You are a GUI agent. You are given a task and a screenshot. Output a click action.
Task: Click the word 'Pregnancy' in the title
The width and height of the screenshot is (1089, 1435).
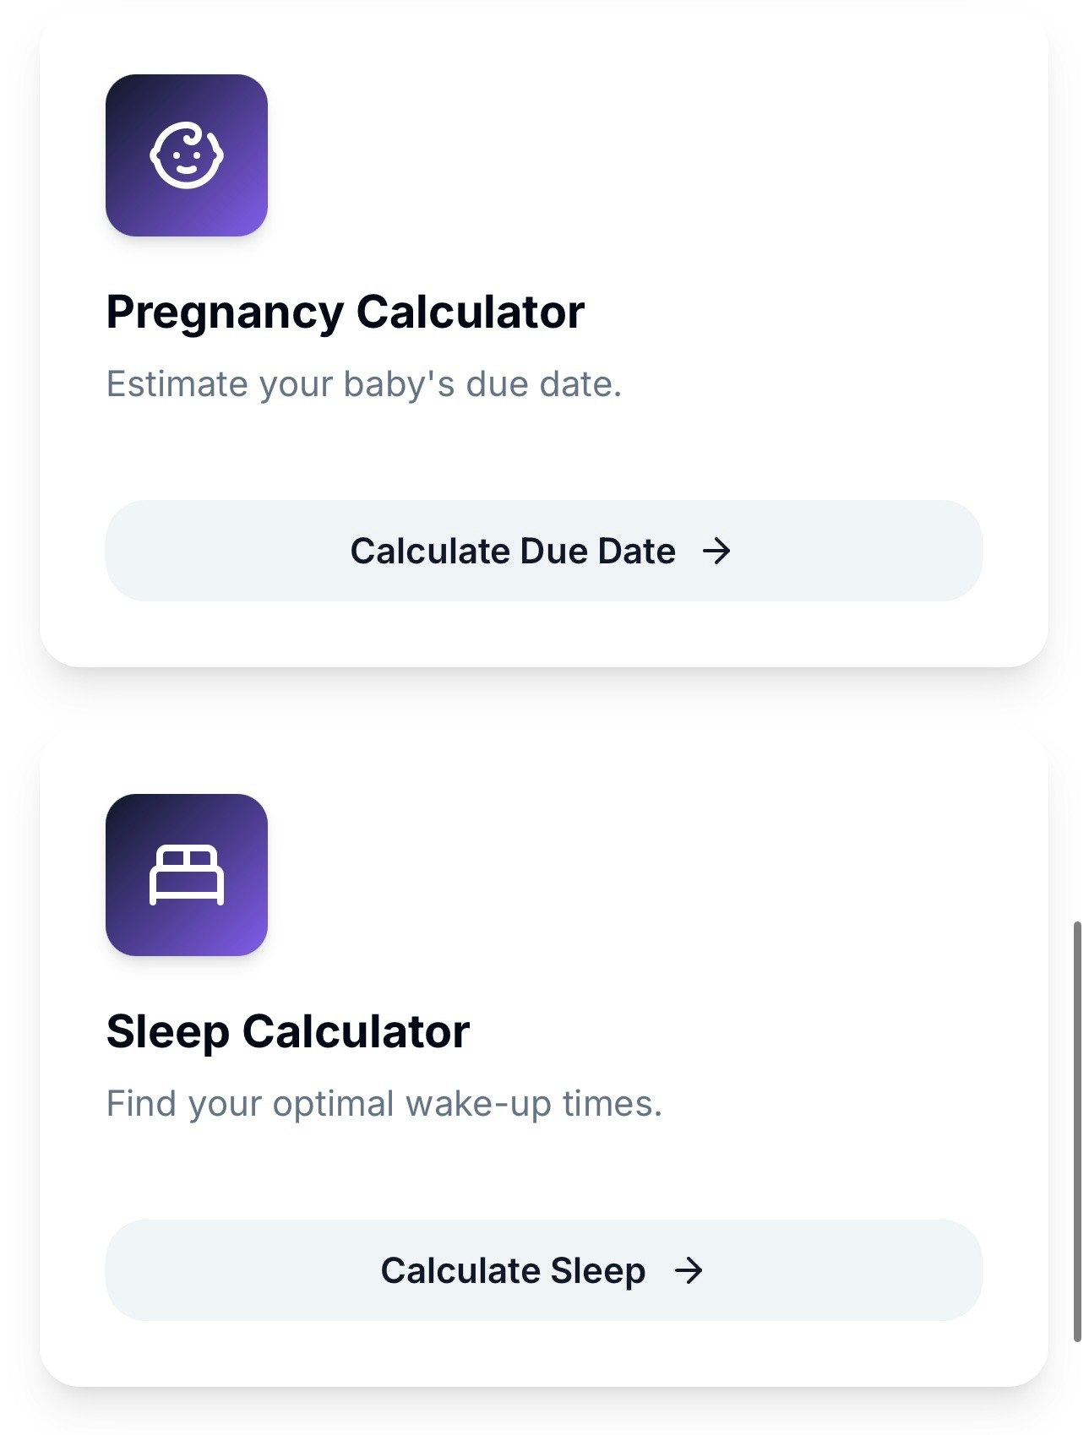(x=224, y=313)
